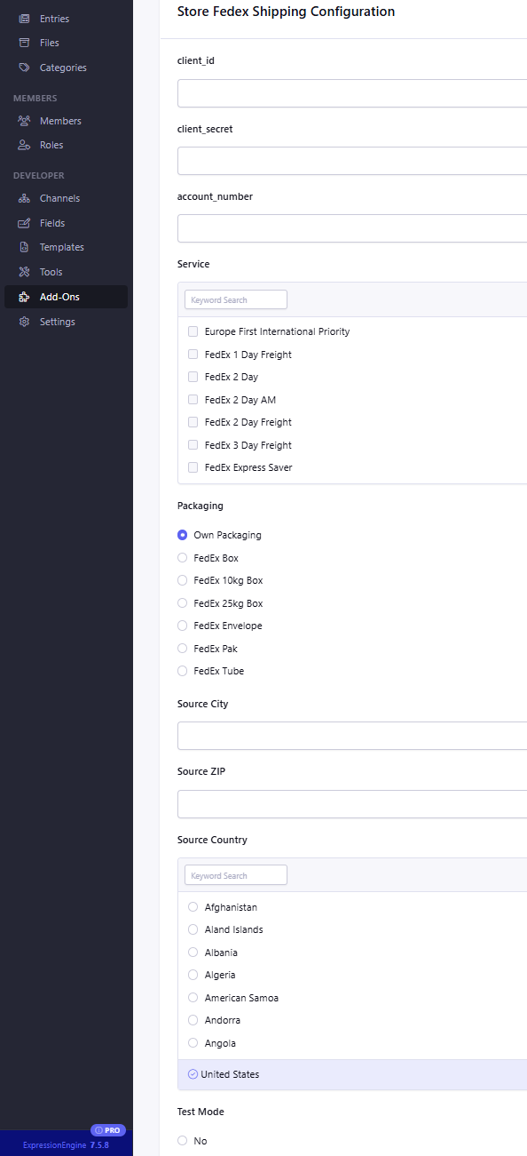This screenshot has width=527, height=1156.
Task: Open the Channels icon
Action: click(x=24, y=198)
